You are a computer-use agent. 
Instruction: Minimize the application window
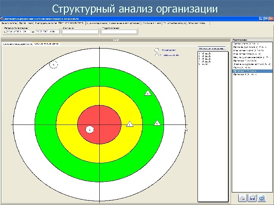(261, 19)
